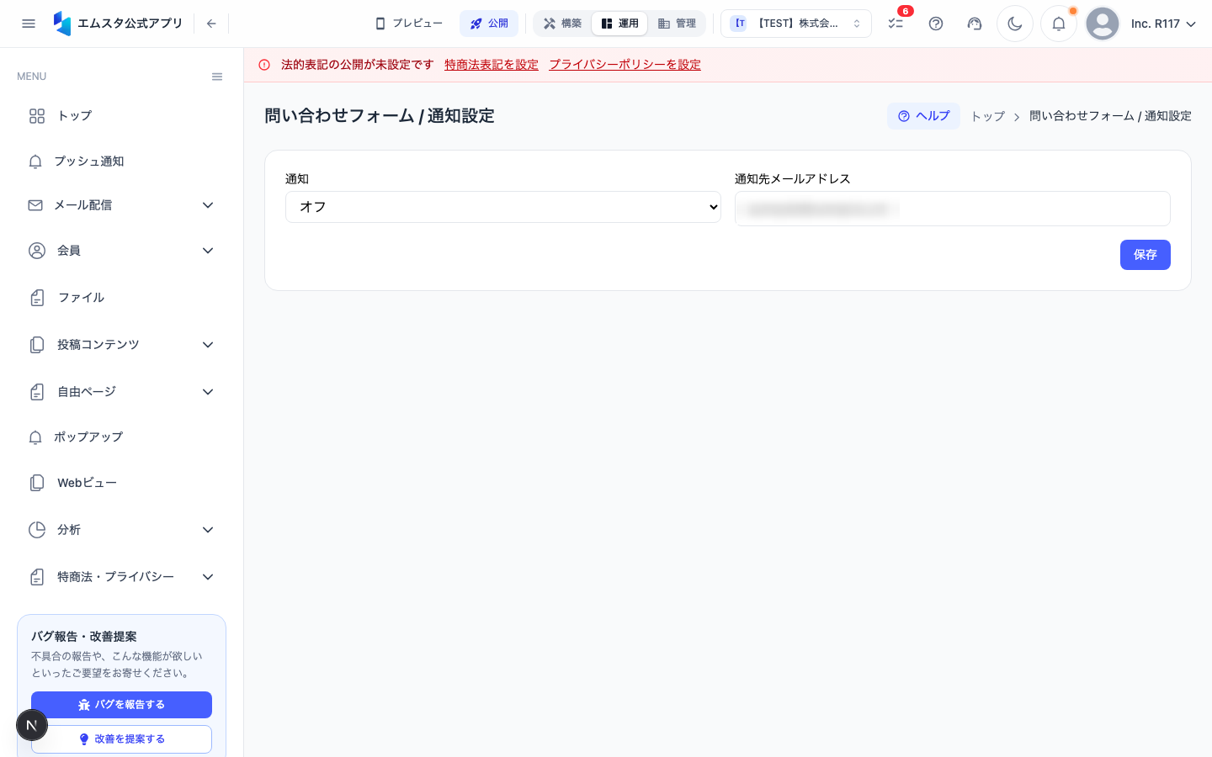Open ファイル in the sidebar

(121, 298)
